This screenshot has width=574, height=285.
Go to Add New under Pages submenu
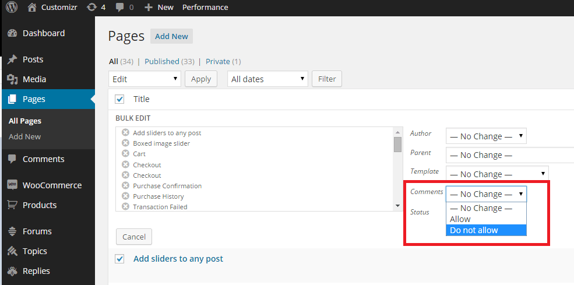[25, 136]
